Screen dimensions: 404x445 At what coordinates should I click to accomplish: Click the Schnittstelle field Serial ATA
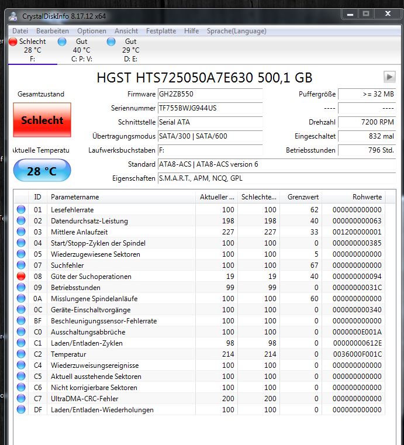coord(210,122)
